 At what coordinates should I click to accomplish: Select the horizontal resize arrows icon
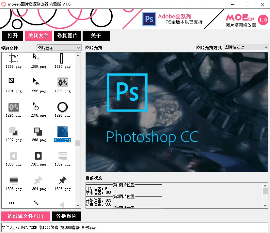pos(12,203)
